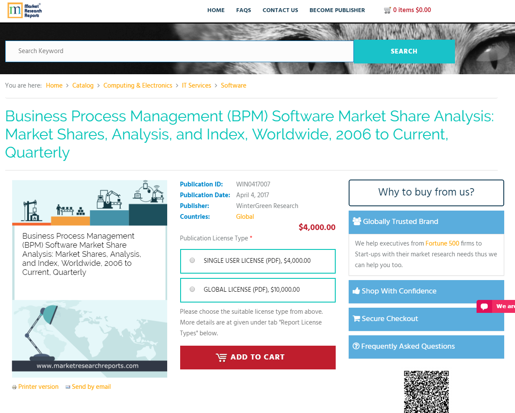Select the Single User License radio button

pyautogui.click(x=192, y=261)
